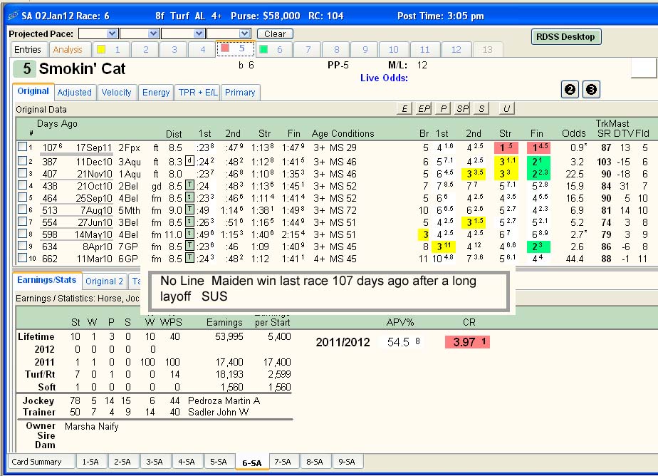This screenshot has width=658, height=476.
Task: Click the S running style button
Action: (x=481, y=109)
